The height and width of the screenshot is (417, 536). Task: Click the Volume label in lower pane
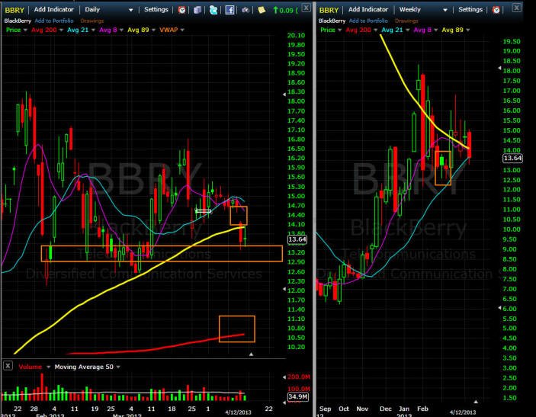tap(30, 367)
